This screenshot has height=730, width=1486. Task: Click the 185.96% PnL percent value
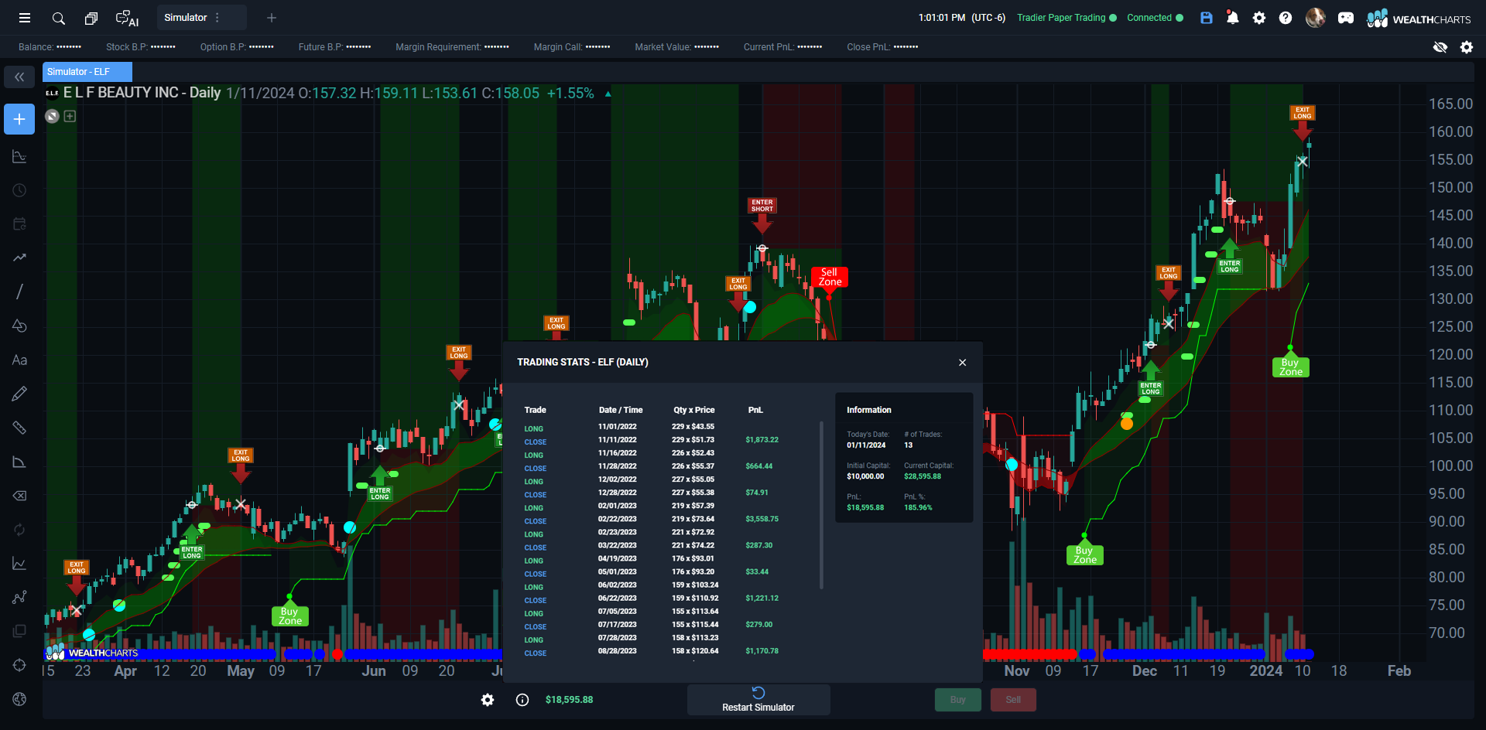918,507
